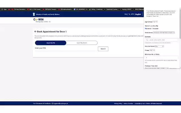Open the Apps grid in bookmarks bar

tap(4, 9)
